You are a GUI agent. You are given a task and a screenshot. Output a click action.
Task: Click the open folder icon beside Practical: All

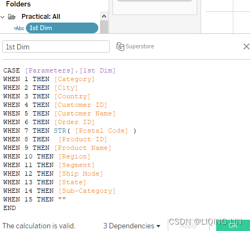click(x=12, y=17)
